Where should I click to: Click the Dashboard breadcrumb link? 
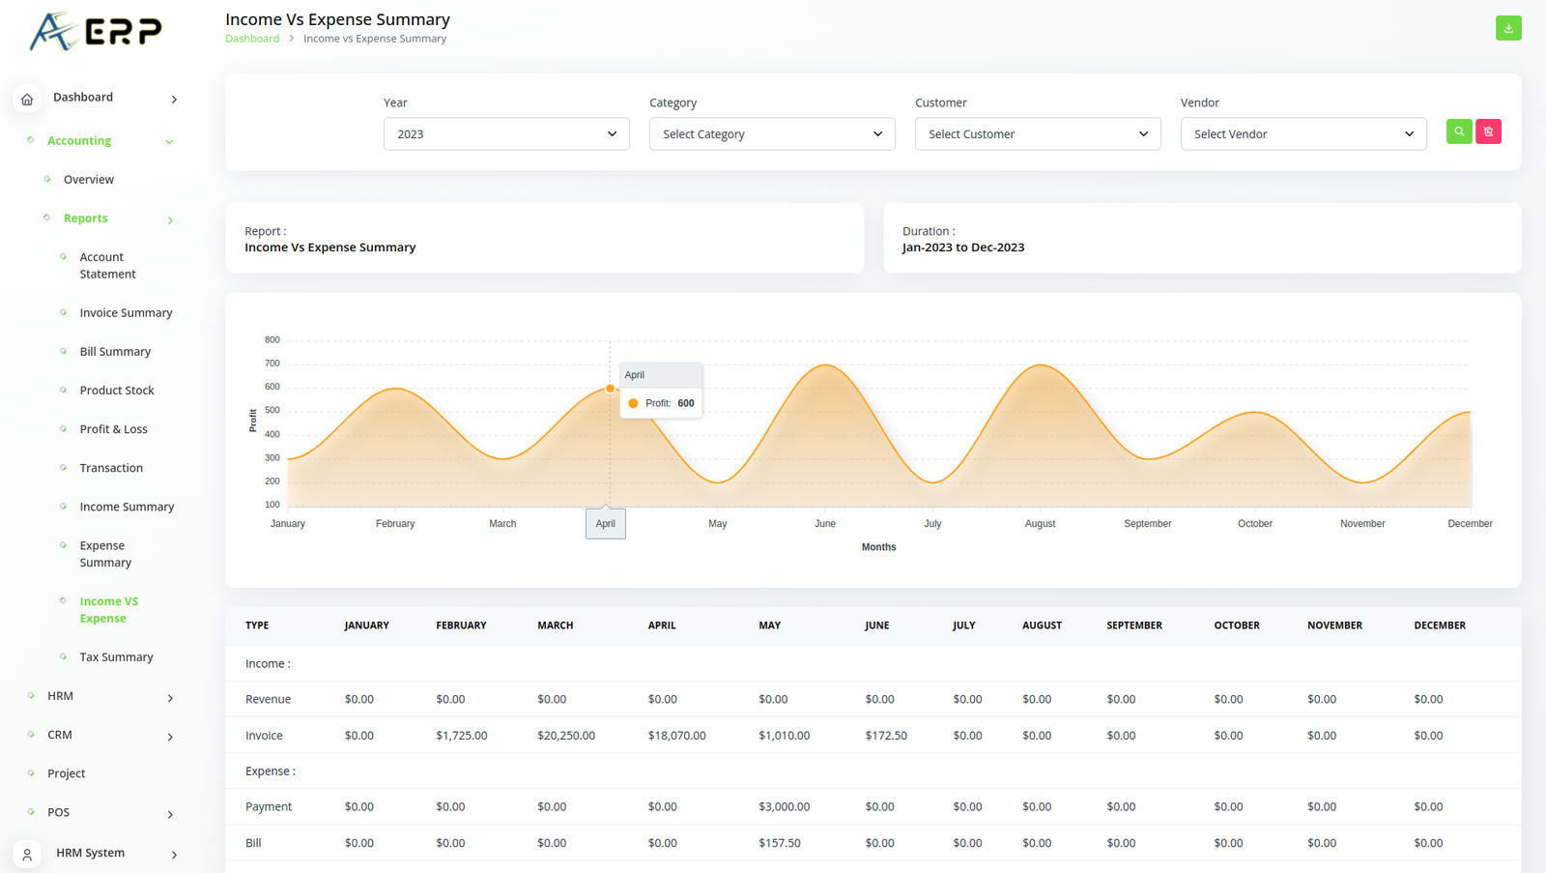pos(252,39)
